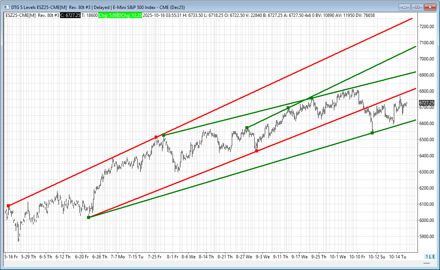This screenshot has height=270, width=440.
Task: Click the 7200.00 label on price scale
Action: [x=426, y=27]
